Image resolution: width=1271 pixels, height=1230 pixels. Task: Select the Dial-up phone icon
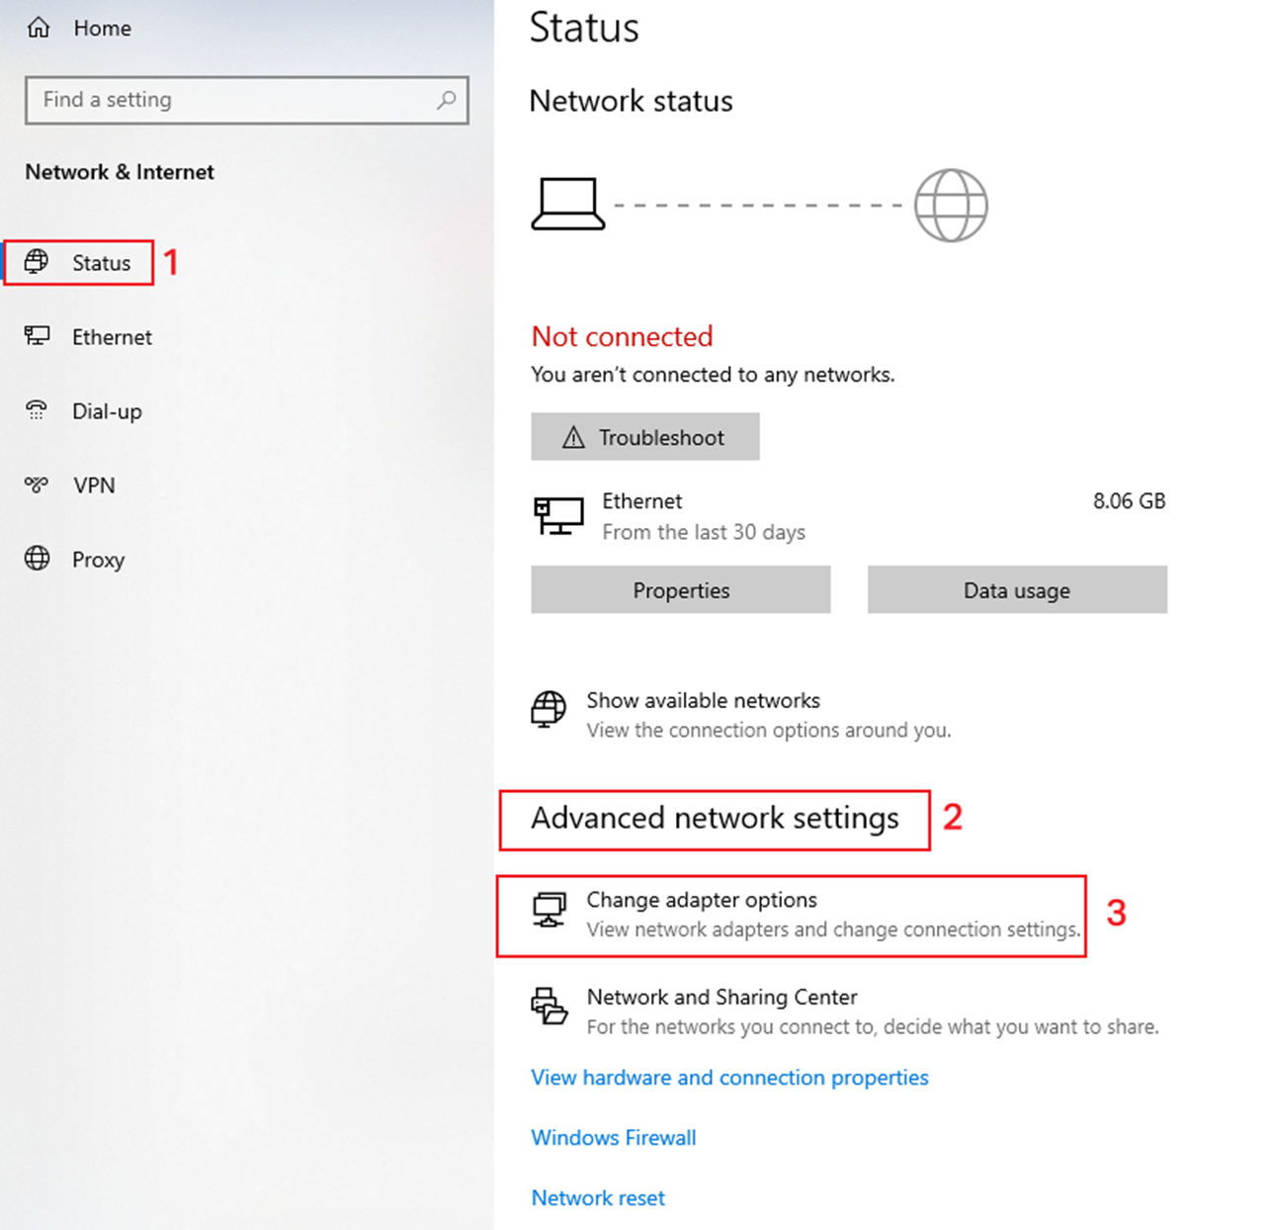(x=37, y=410)
